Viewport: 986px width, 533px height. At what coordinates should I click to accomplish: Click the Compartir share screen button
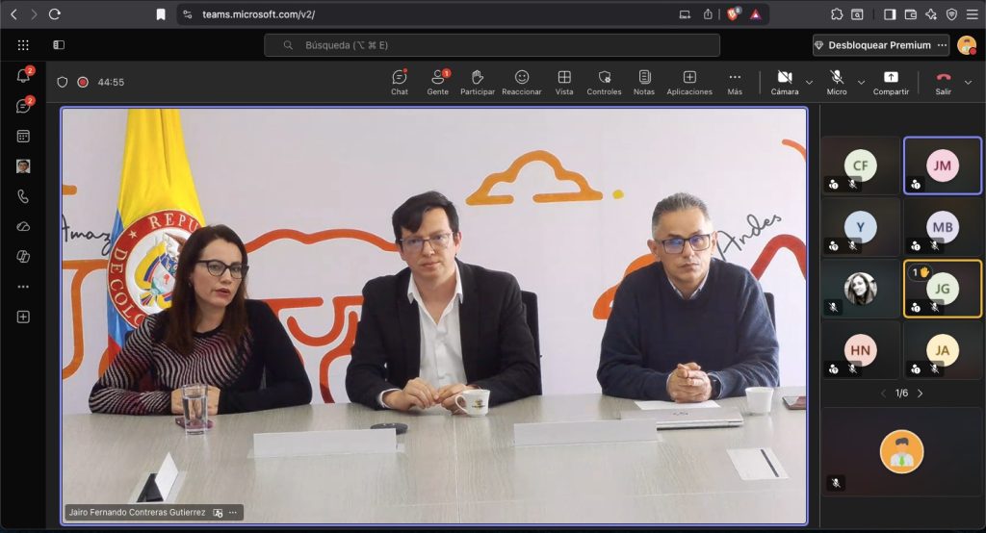[x=891, y=82]
